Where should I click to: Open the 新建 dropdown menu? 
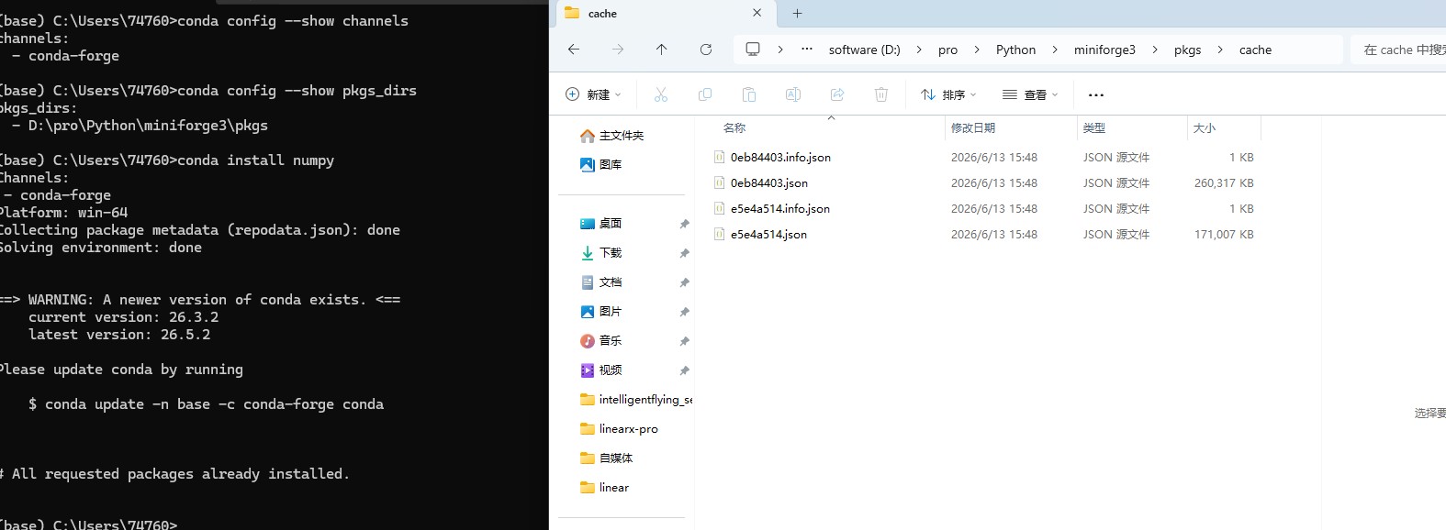tap(593, 94)
